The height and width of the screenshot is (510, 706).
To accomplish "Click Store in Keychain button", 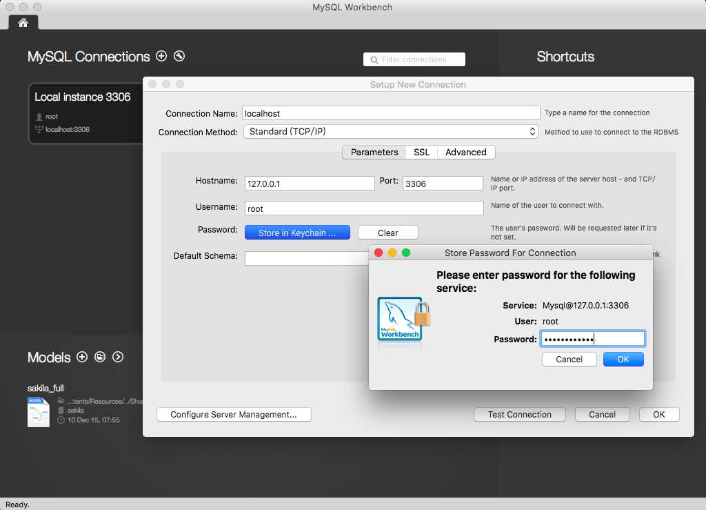I will tap(297, 233).
